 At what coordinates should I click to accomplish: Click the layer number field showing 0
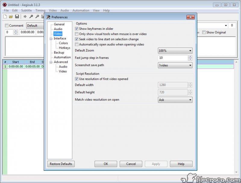coord(9,32)
